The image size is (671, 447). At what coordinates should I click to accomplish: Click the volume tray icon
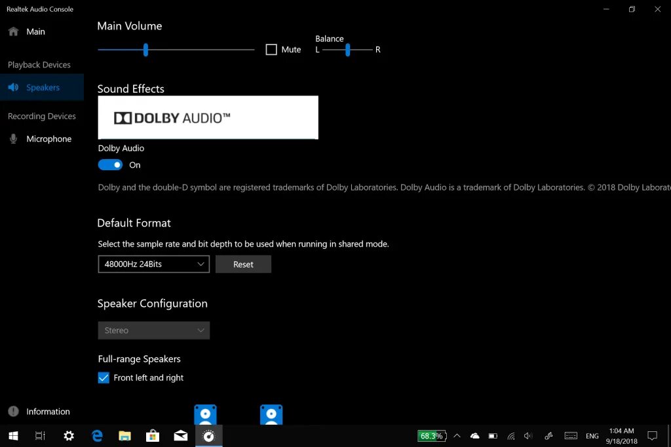pos(529,436)
